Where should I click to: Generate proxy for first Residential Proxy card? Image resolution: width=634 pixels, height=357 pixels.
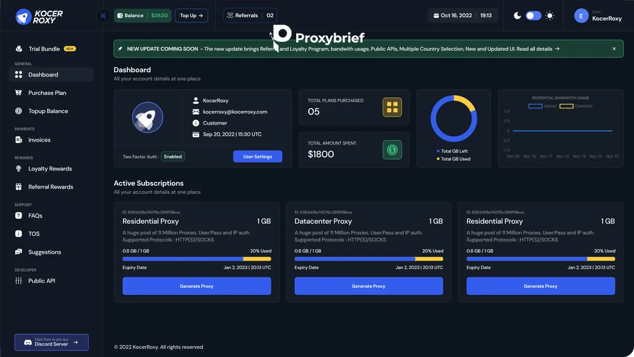point(197,286)
